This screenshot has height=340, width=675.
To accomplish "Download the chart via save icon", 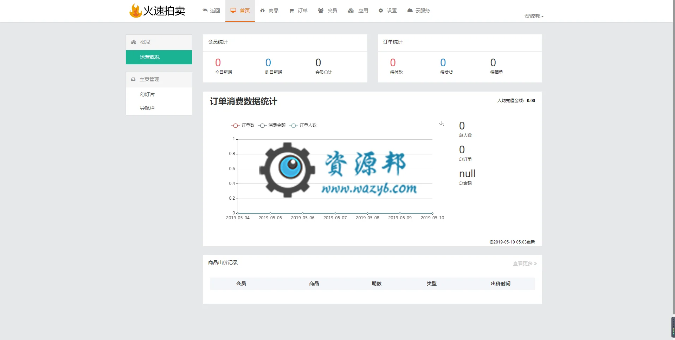I will pos(441,124).
